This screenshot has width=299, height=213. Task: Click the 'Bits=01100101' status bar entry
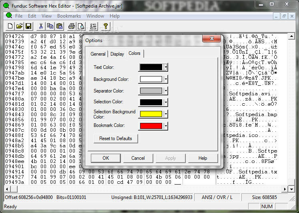pos(71,197)
